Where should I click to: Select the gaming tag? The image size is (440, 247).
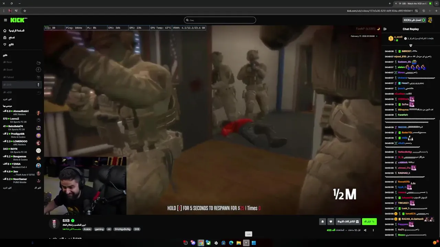(x=99, y=229)
